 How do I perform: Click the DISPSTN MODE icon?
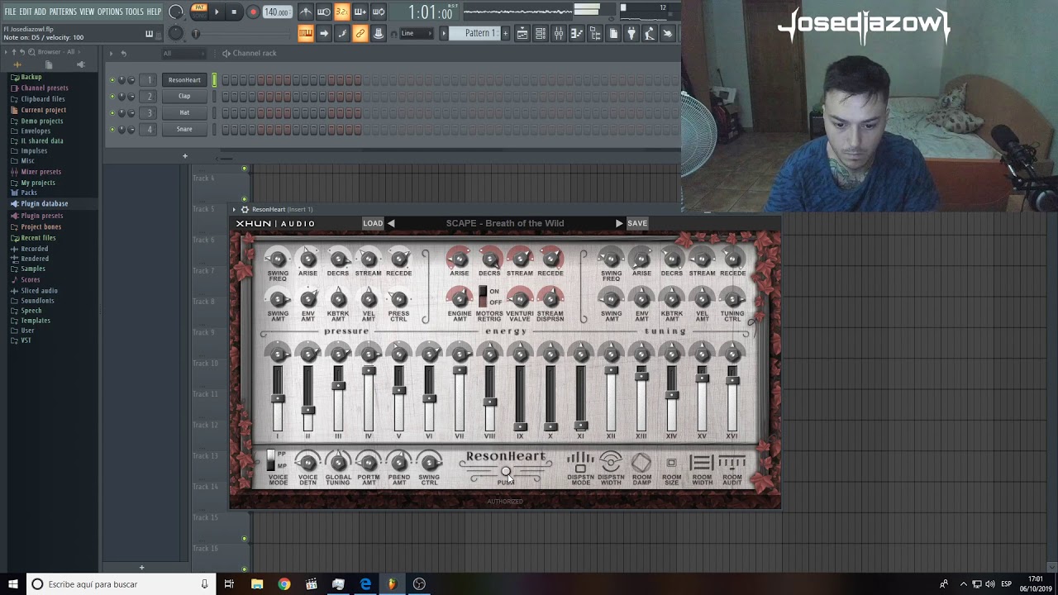[x=581, y=463]
